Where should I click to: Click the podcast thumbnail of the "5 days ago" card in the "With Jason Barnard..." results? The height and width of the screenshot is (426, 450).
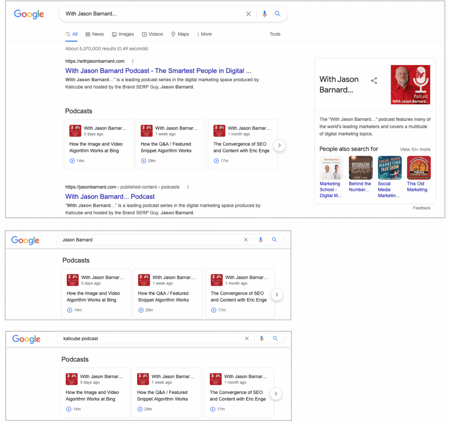pyautogui.click(x=75, y=131)
